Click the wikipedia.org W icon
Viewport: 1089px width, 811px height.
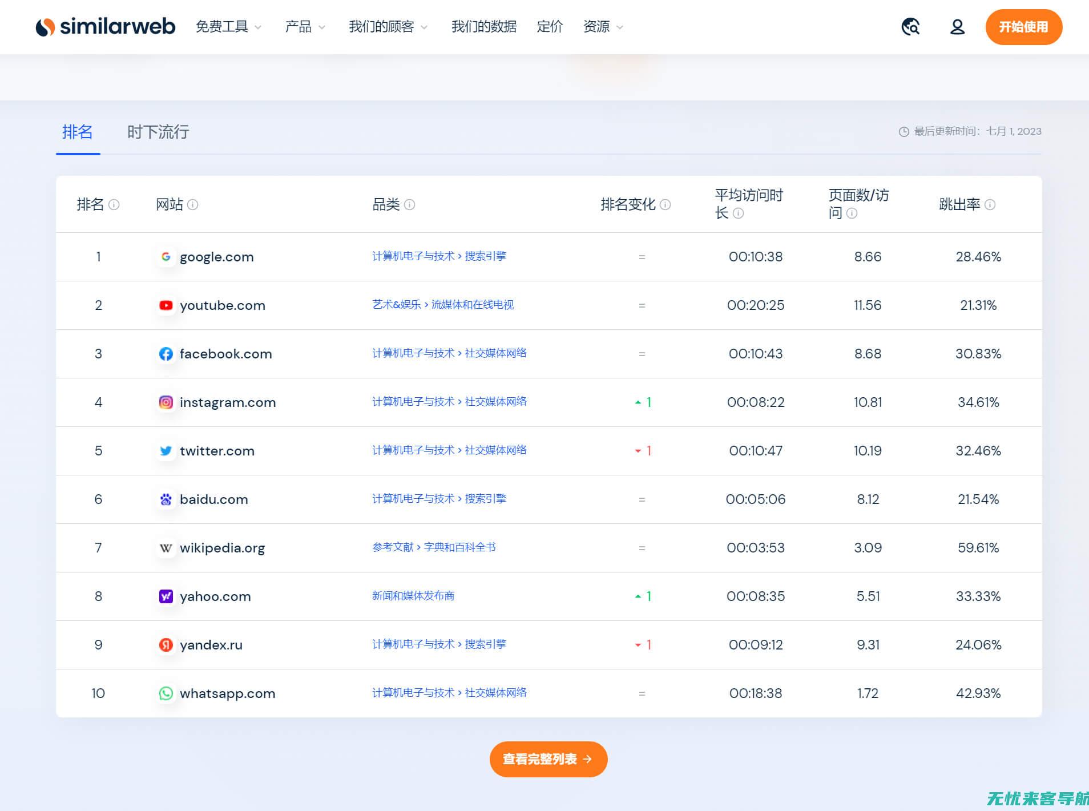(x=166, y=548)
